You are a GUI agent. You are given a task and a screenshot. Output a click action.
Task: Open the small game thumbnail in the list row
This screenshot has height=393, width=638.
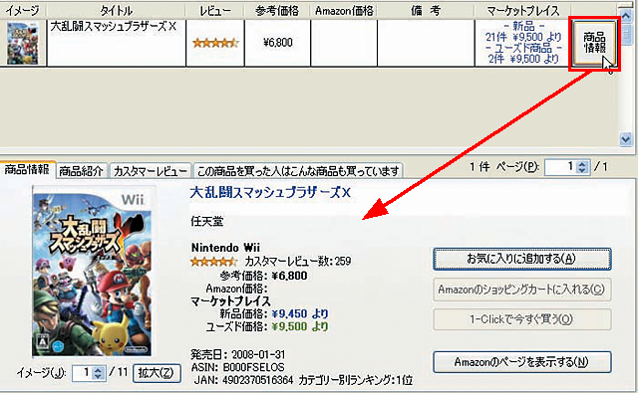[23, 43]
